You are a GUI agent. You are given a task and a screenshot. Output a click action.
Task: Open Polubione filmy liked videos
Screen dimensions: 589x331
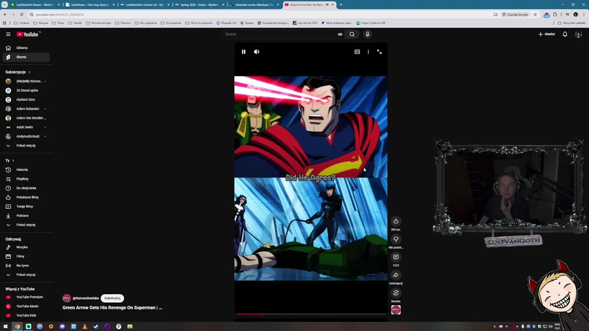[x=25, y=197]
